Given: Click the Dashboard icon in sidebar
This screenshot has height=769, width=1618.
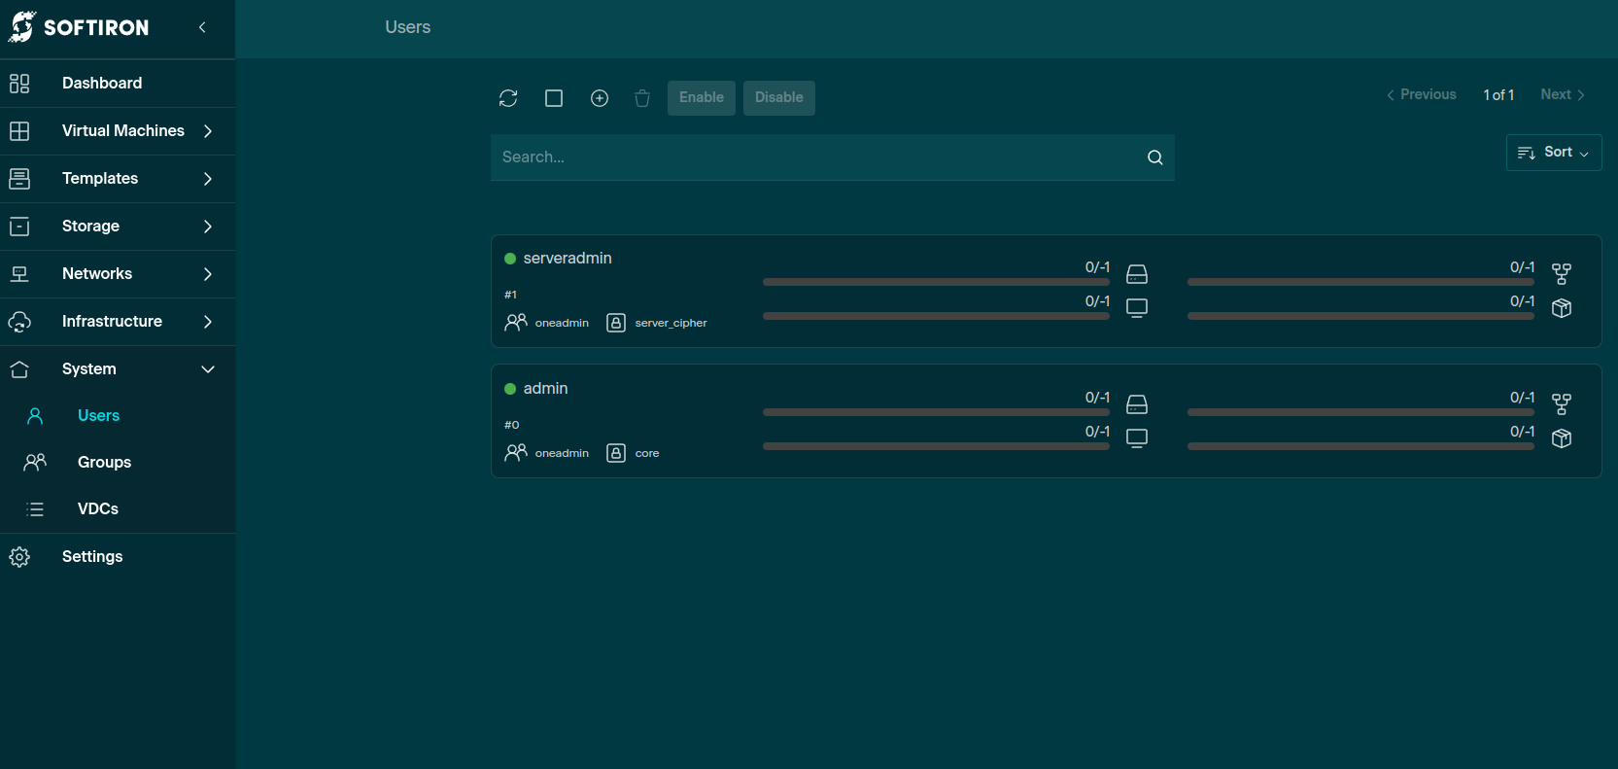Looking at the screenshot, I should (19, 84).
